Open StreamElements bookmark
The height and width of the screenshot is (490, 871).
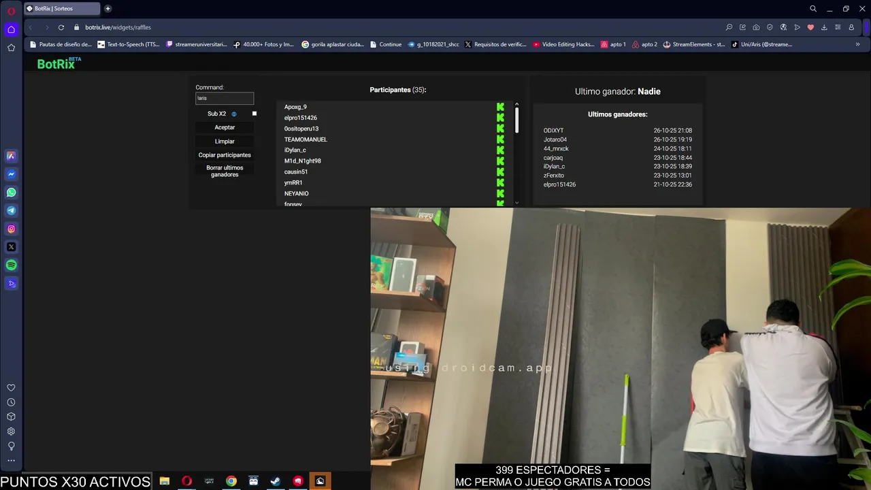point(694,44)
